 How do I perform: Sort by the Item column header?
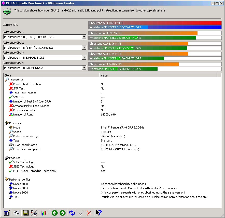coord(51,75)
